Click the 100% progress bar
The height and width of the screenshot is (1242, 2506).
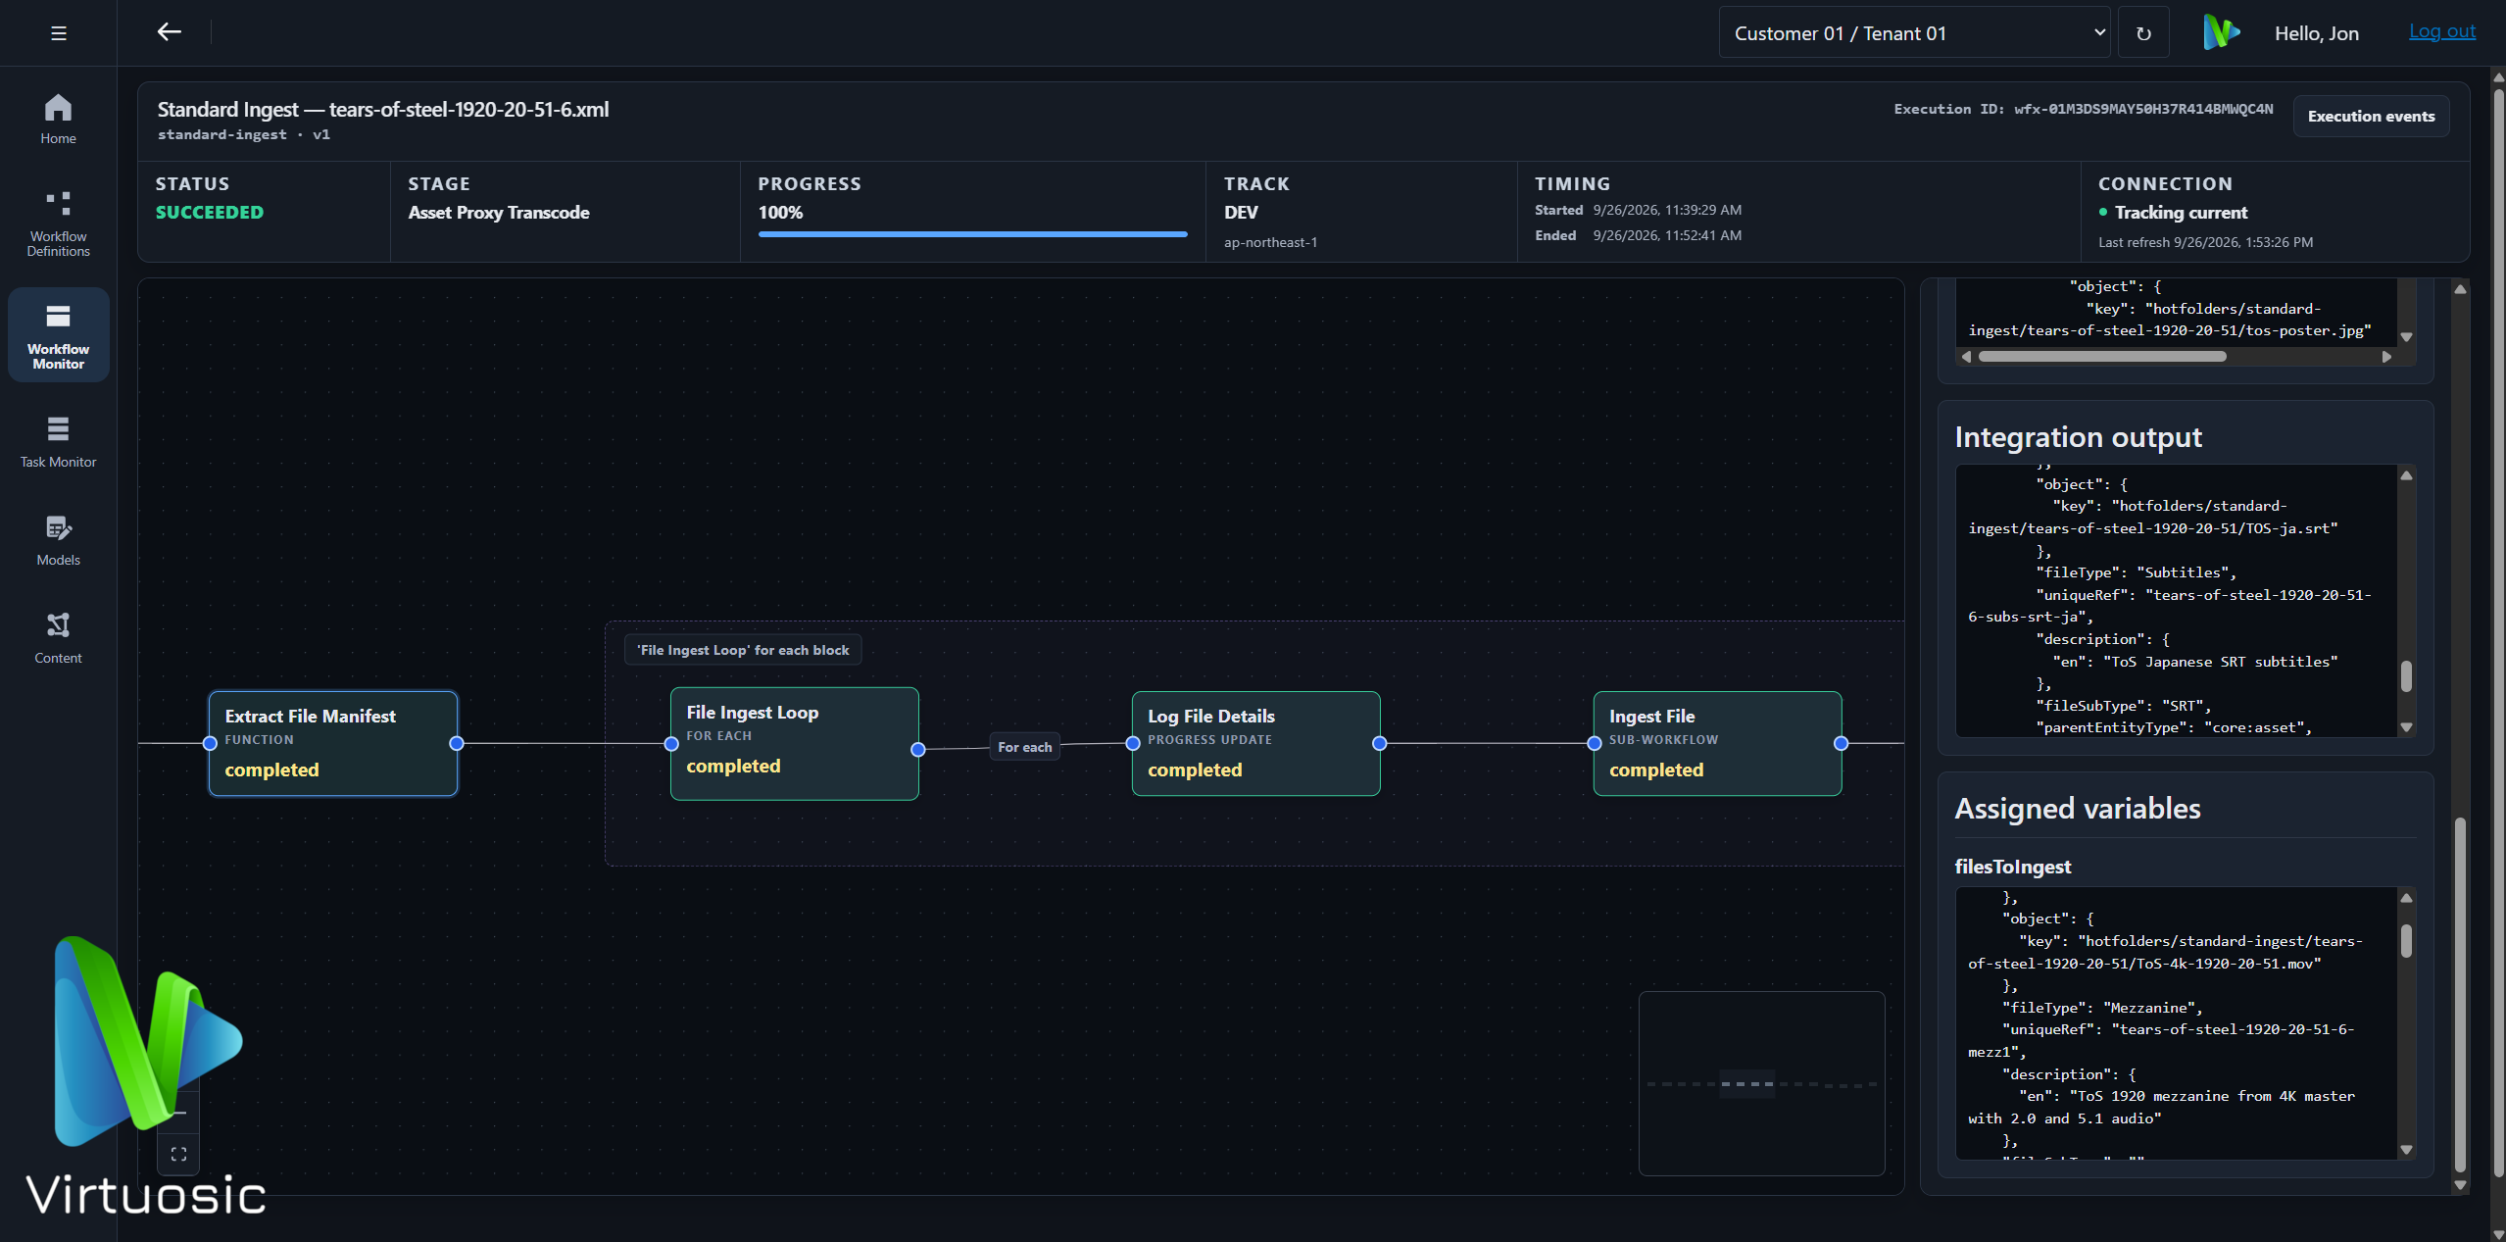(973, 234)
